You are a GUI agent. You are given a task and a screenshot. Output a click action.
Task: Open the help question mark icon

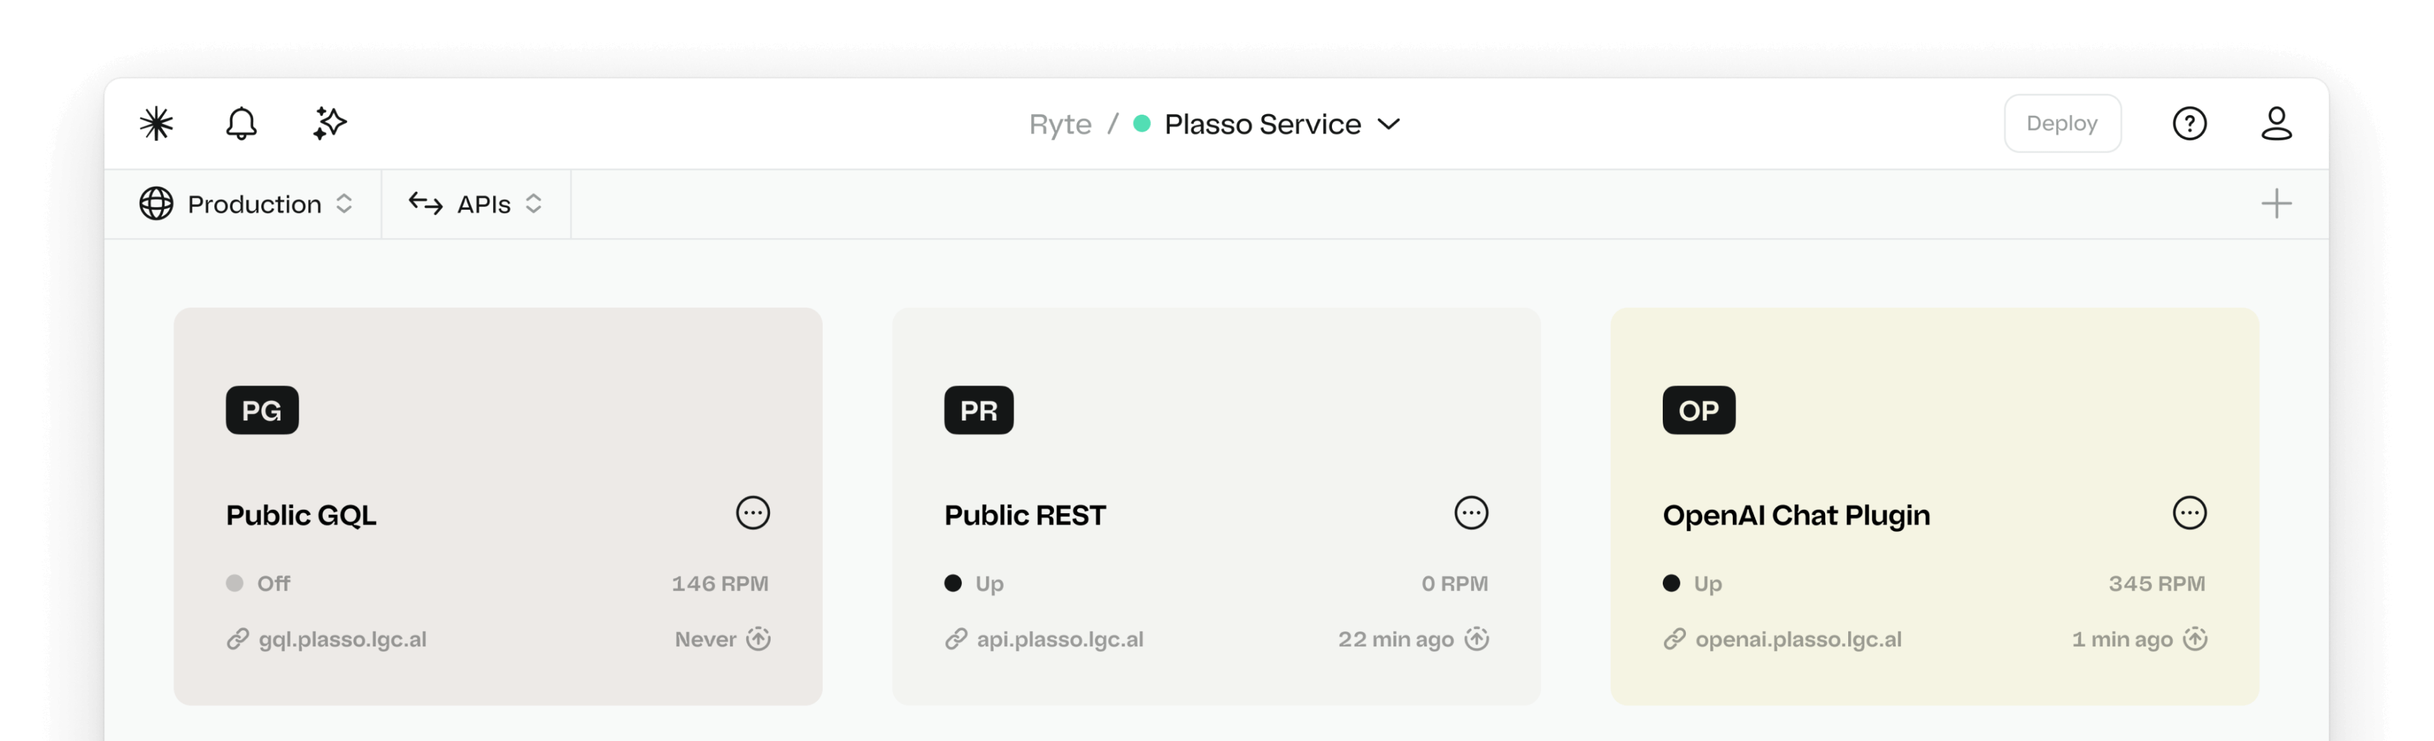(2188, 124)
